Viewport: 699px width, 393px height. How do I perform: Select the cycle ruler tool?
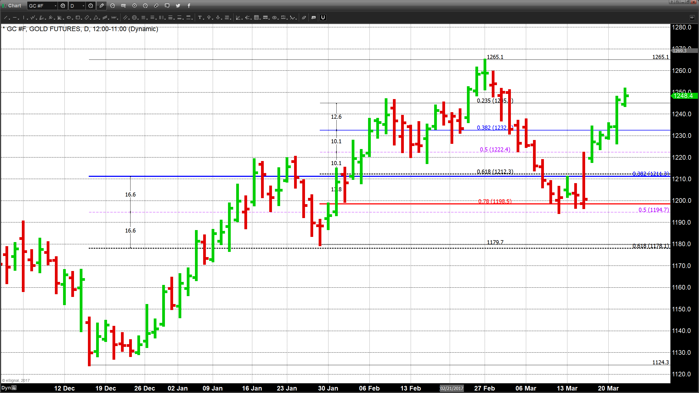coord(114,18)
